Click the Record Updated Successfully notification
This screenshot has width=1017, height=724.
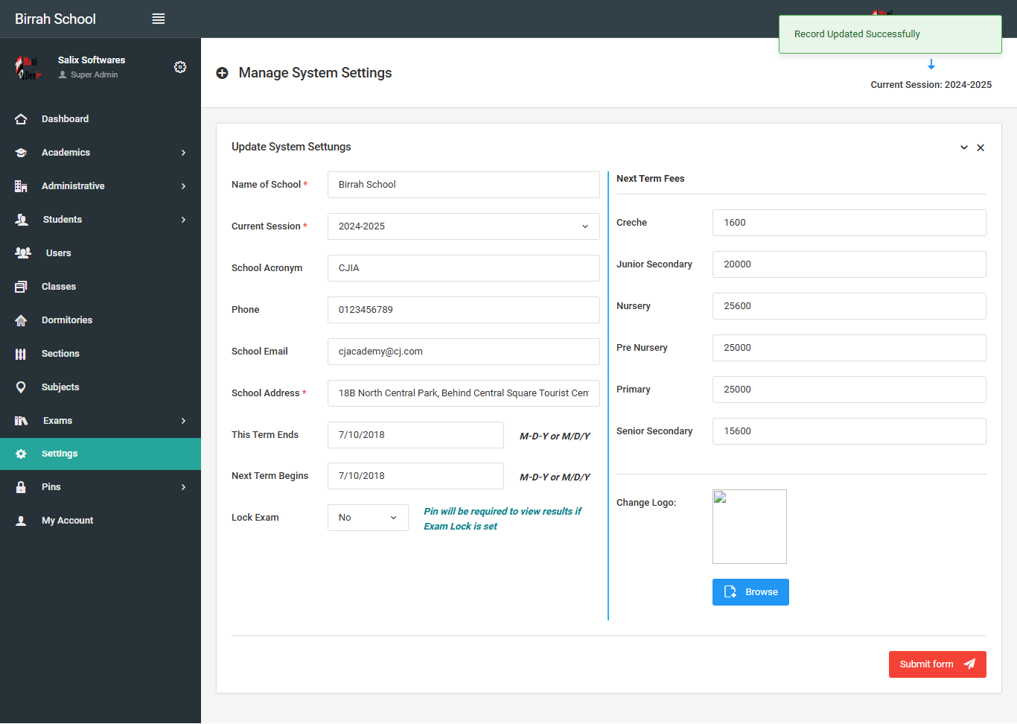point(890,34)
